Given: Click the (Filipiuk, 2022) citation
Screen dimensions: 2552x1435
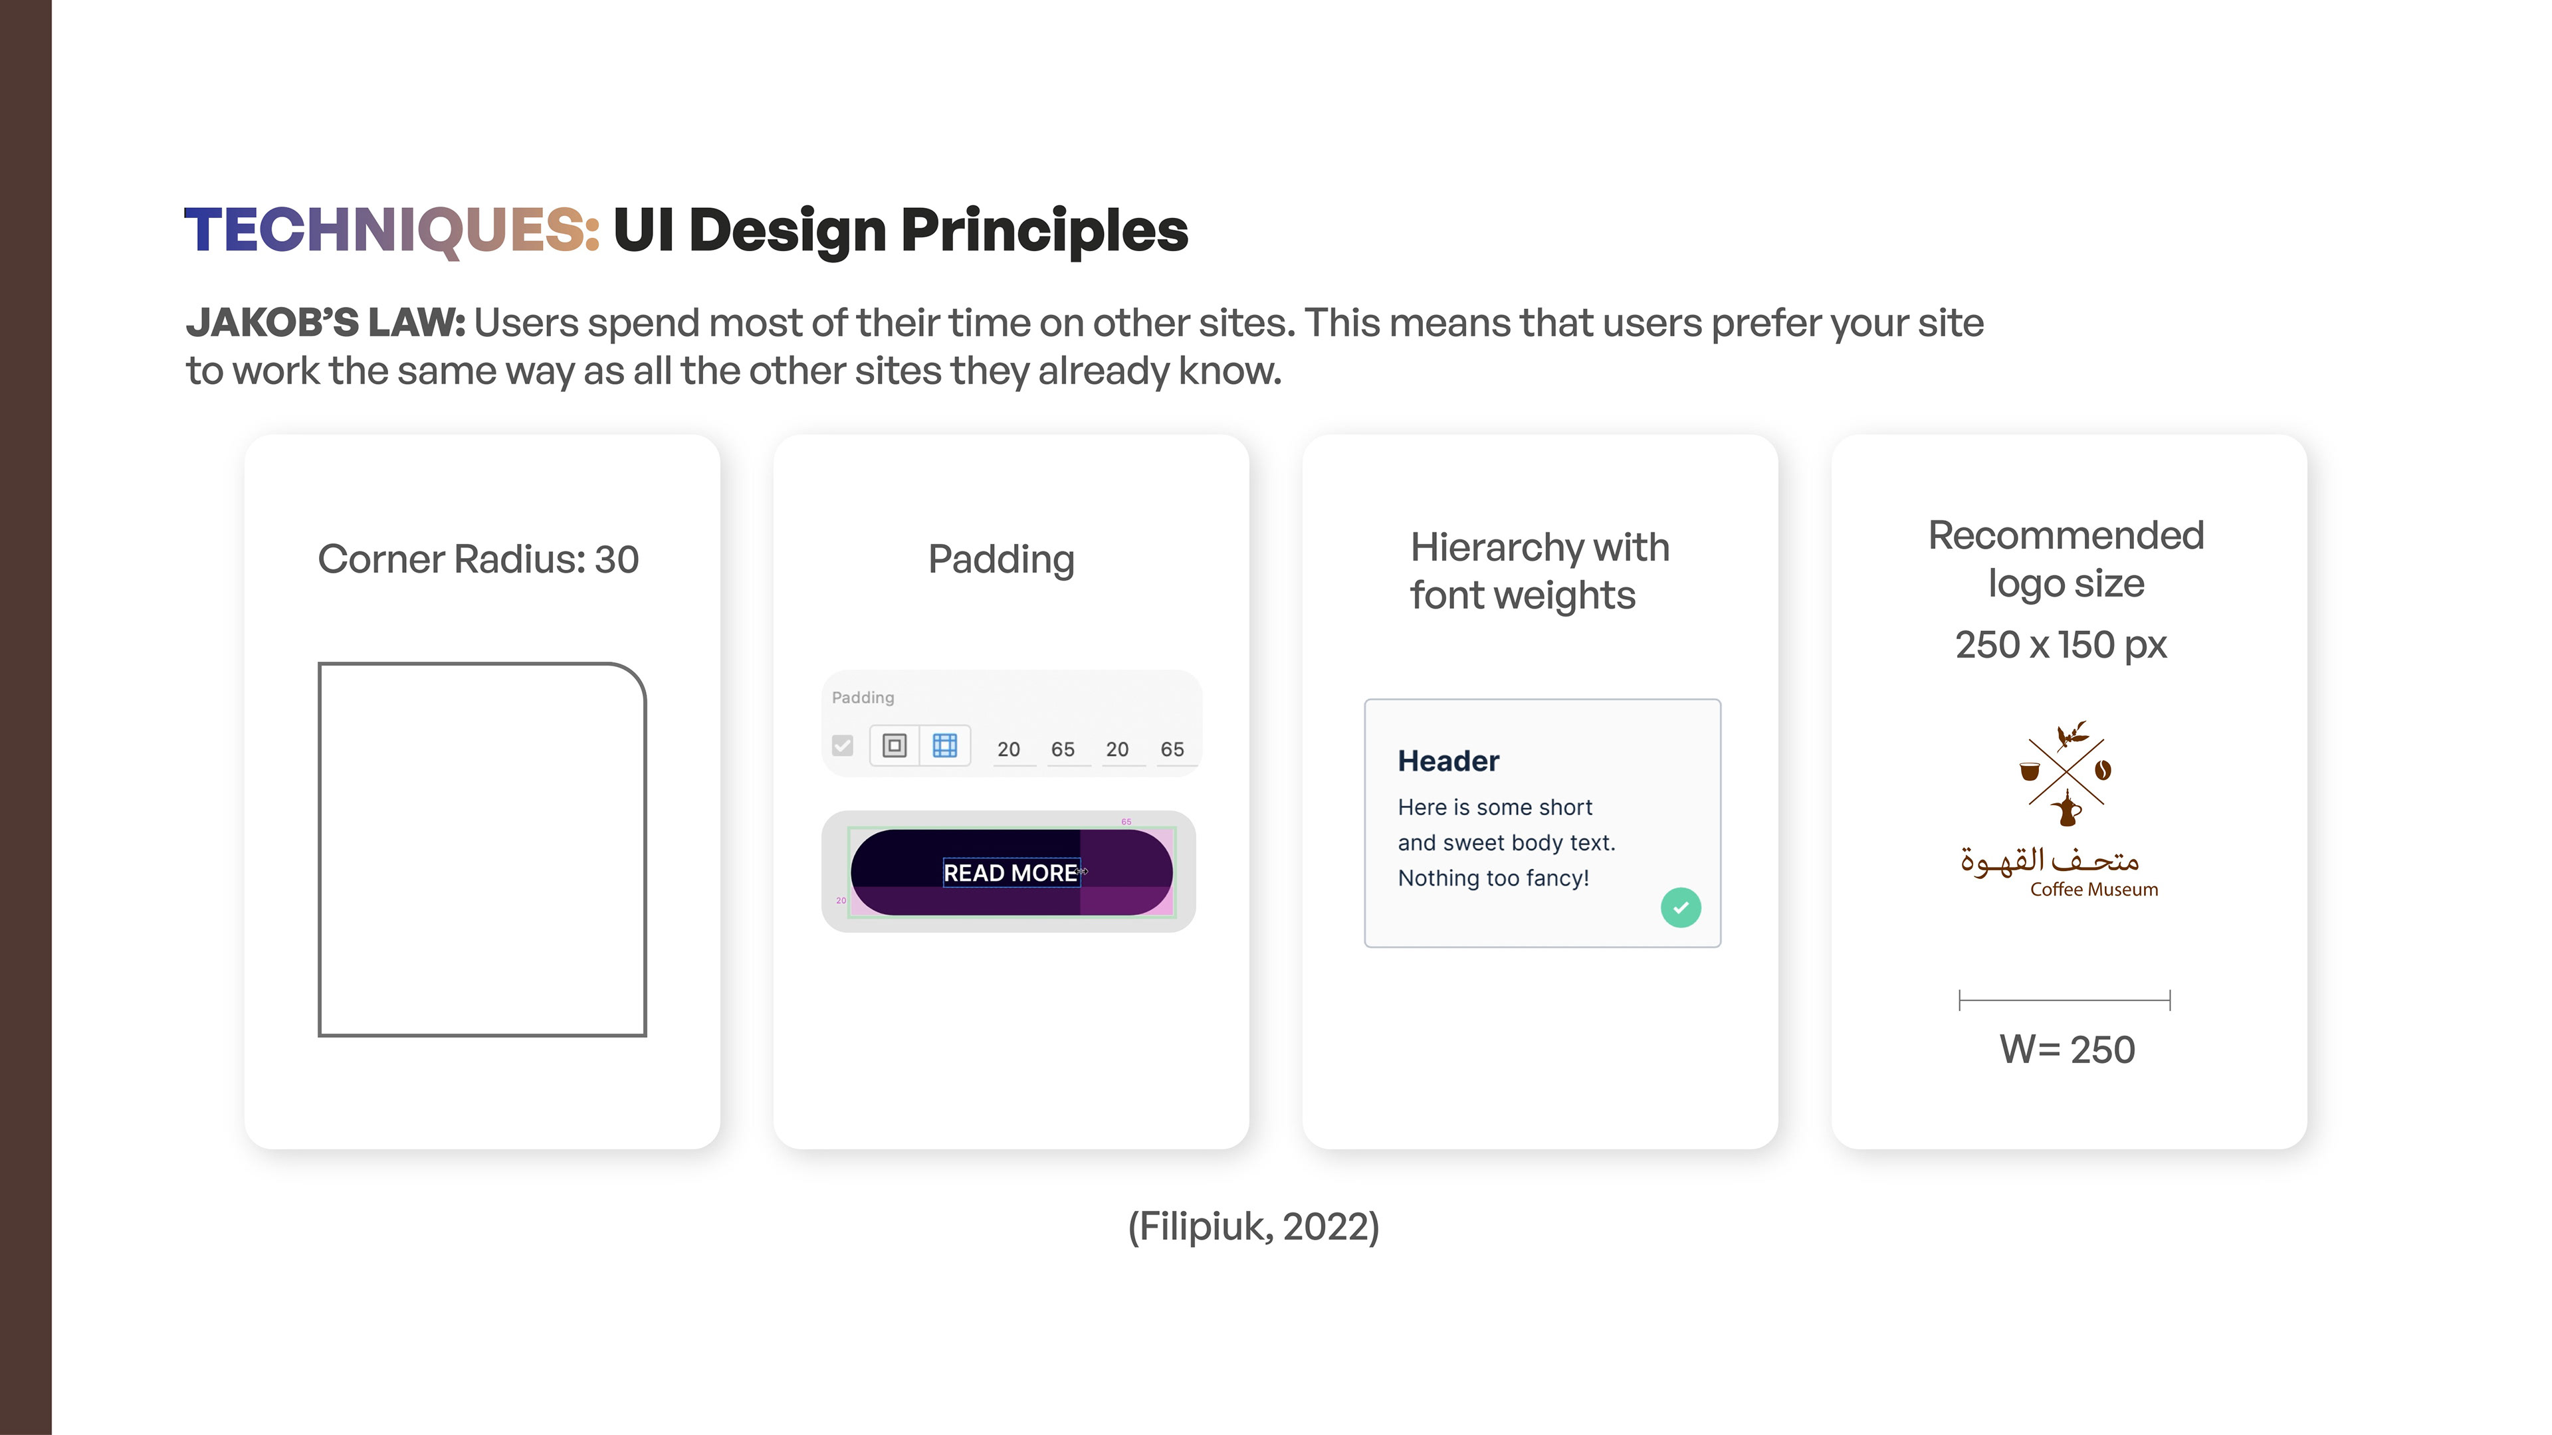Looking at the screenshot, I should pyautogui.click(x=1254, y=1227).
